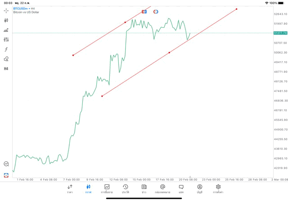Activate the crosshair cursor tool

click(x=6, y=10)
